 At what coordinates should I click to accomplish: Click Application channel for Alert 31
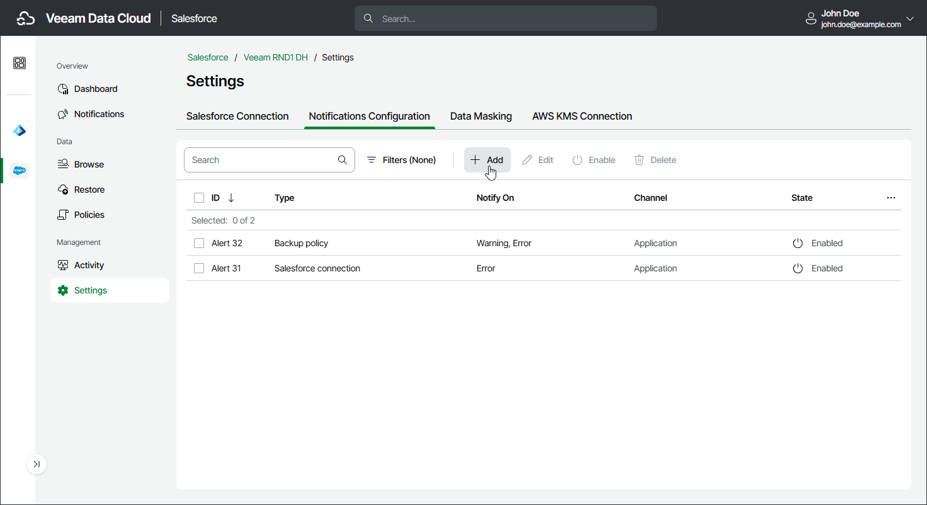coord(656,268)
